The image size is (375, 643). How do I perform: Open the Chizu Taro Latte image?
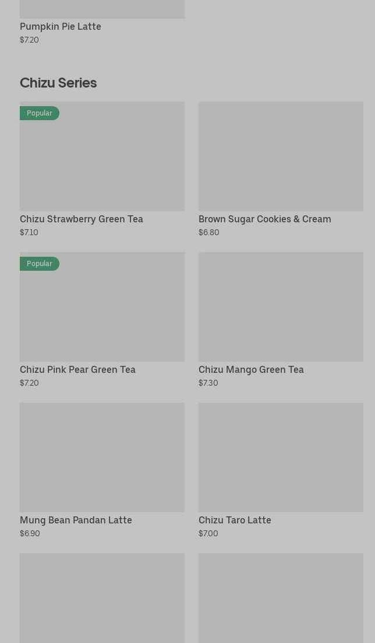pyautogui.click(x=281, y=457)
